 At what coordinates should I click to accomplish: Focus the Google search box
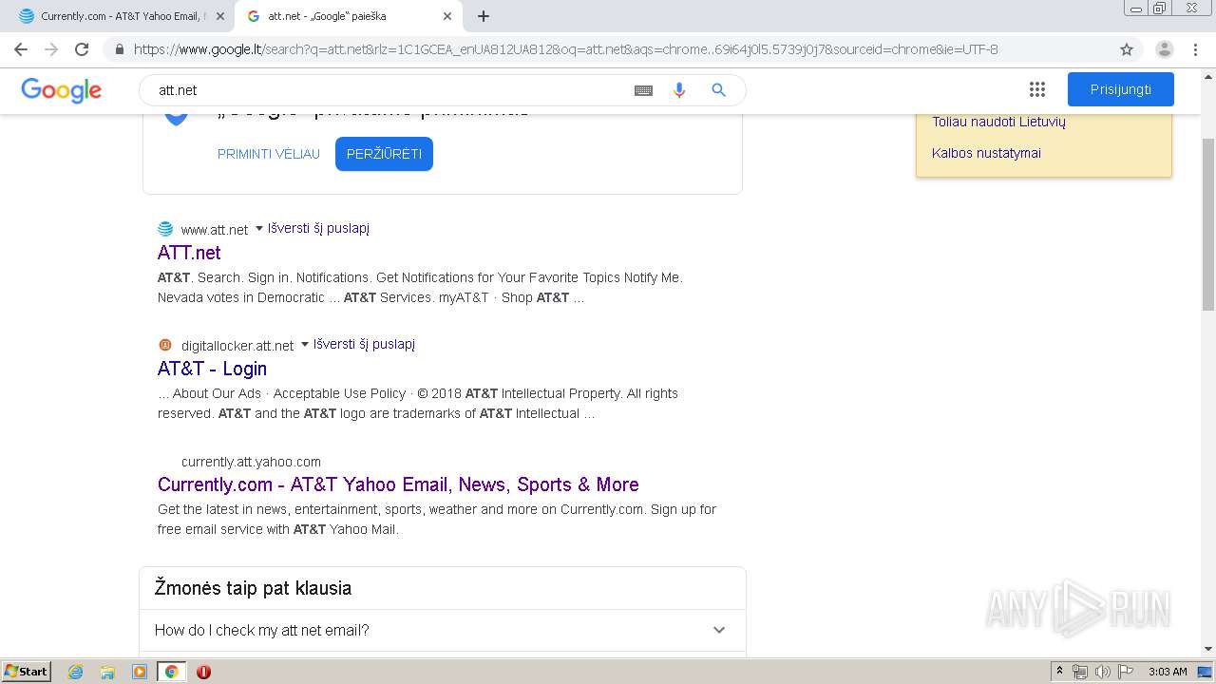[389, 90]
